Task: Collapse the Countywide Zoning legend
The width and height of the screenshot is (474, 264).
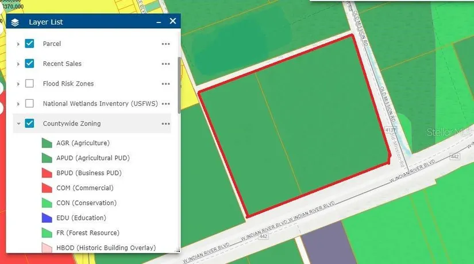Action: 18,123
